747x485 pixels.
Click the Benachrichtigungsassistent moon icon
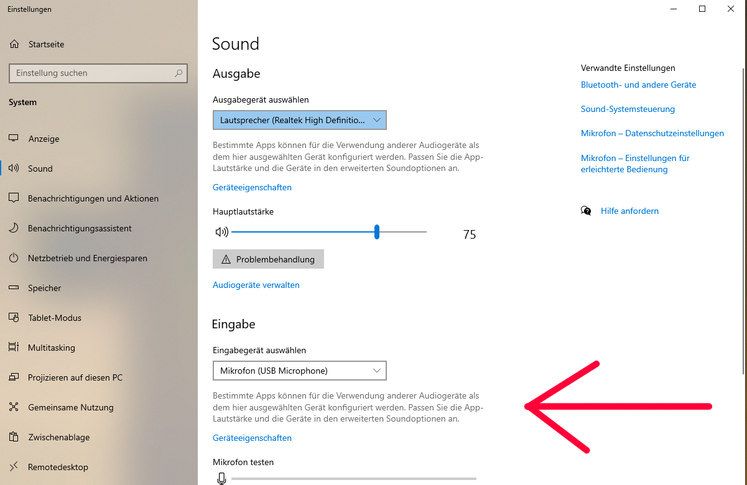tap(14, 228)
